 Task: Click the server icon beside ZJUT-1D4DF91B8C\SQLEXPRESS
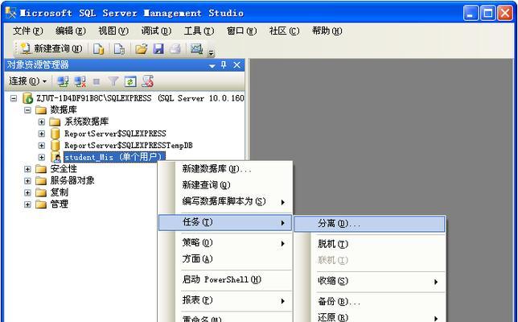click(27, 98)
